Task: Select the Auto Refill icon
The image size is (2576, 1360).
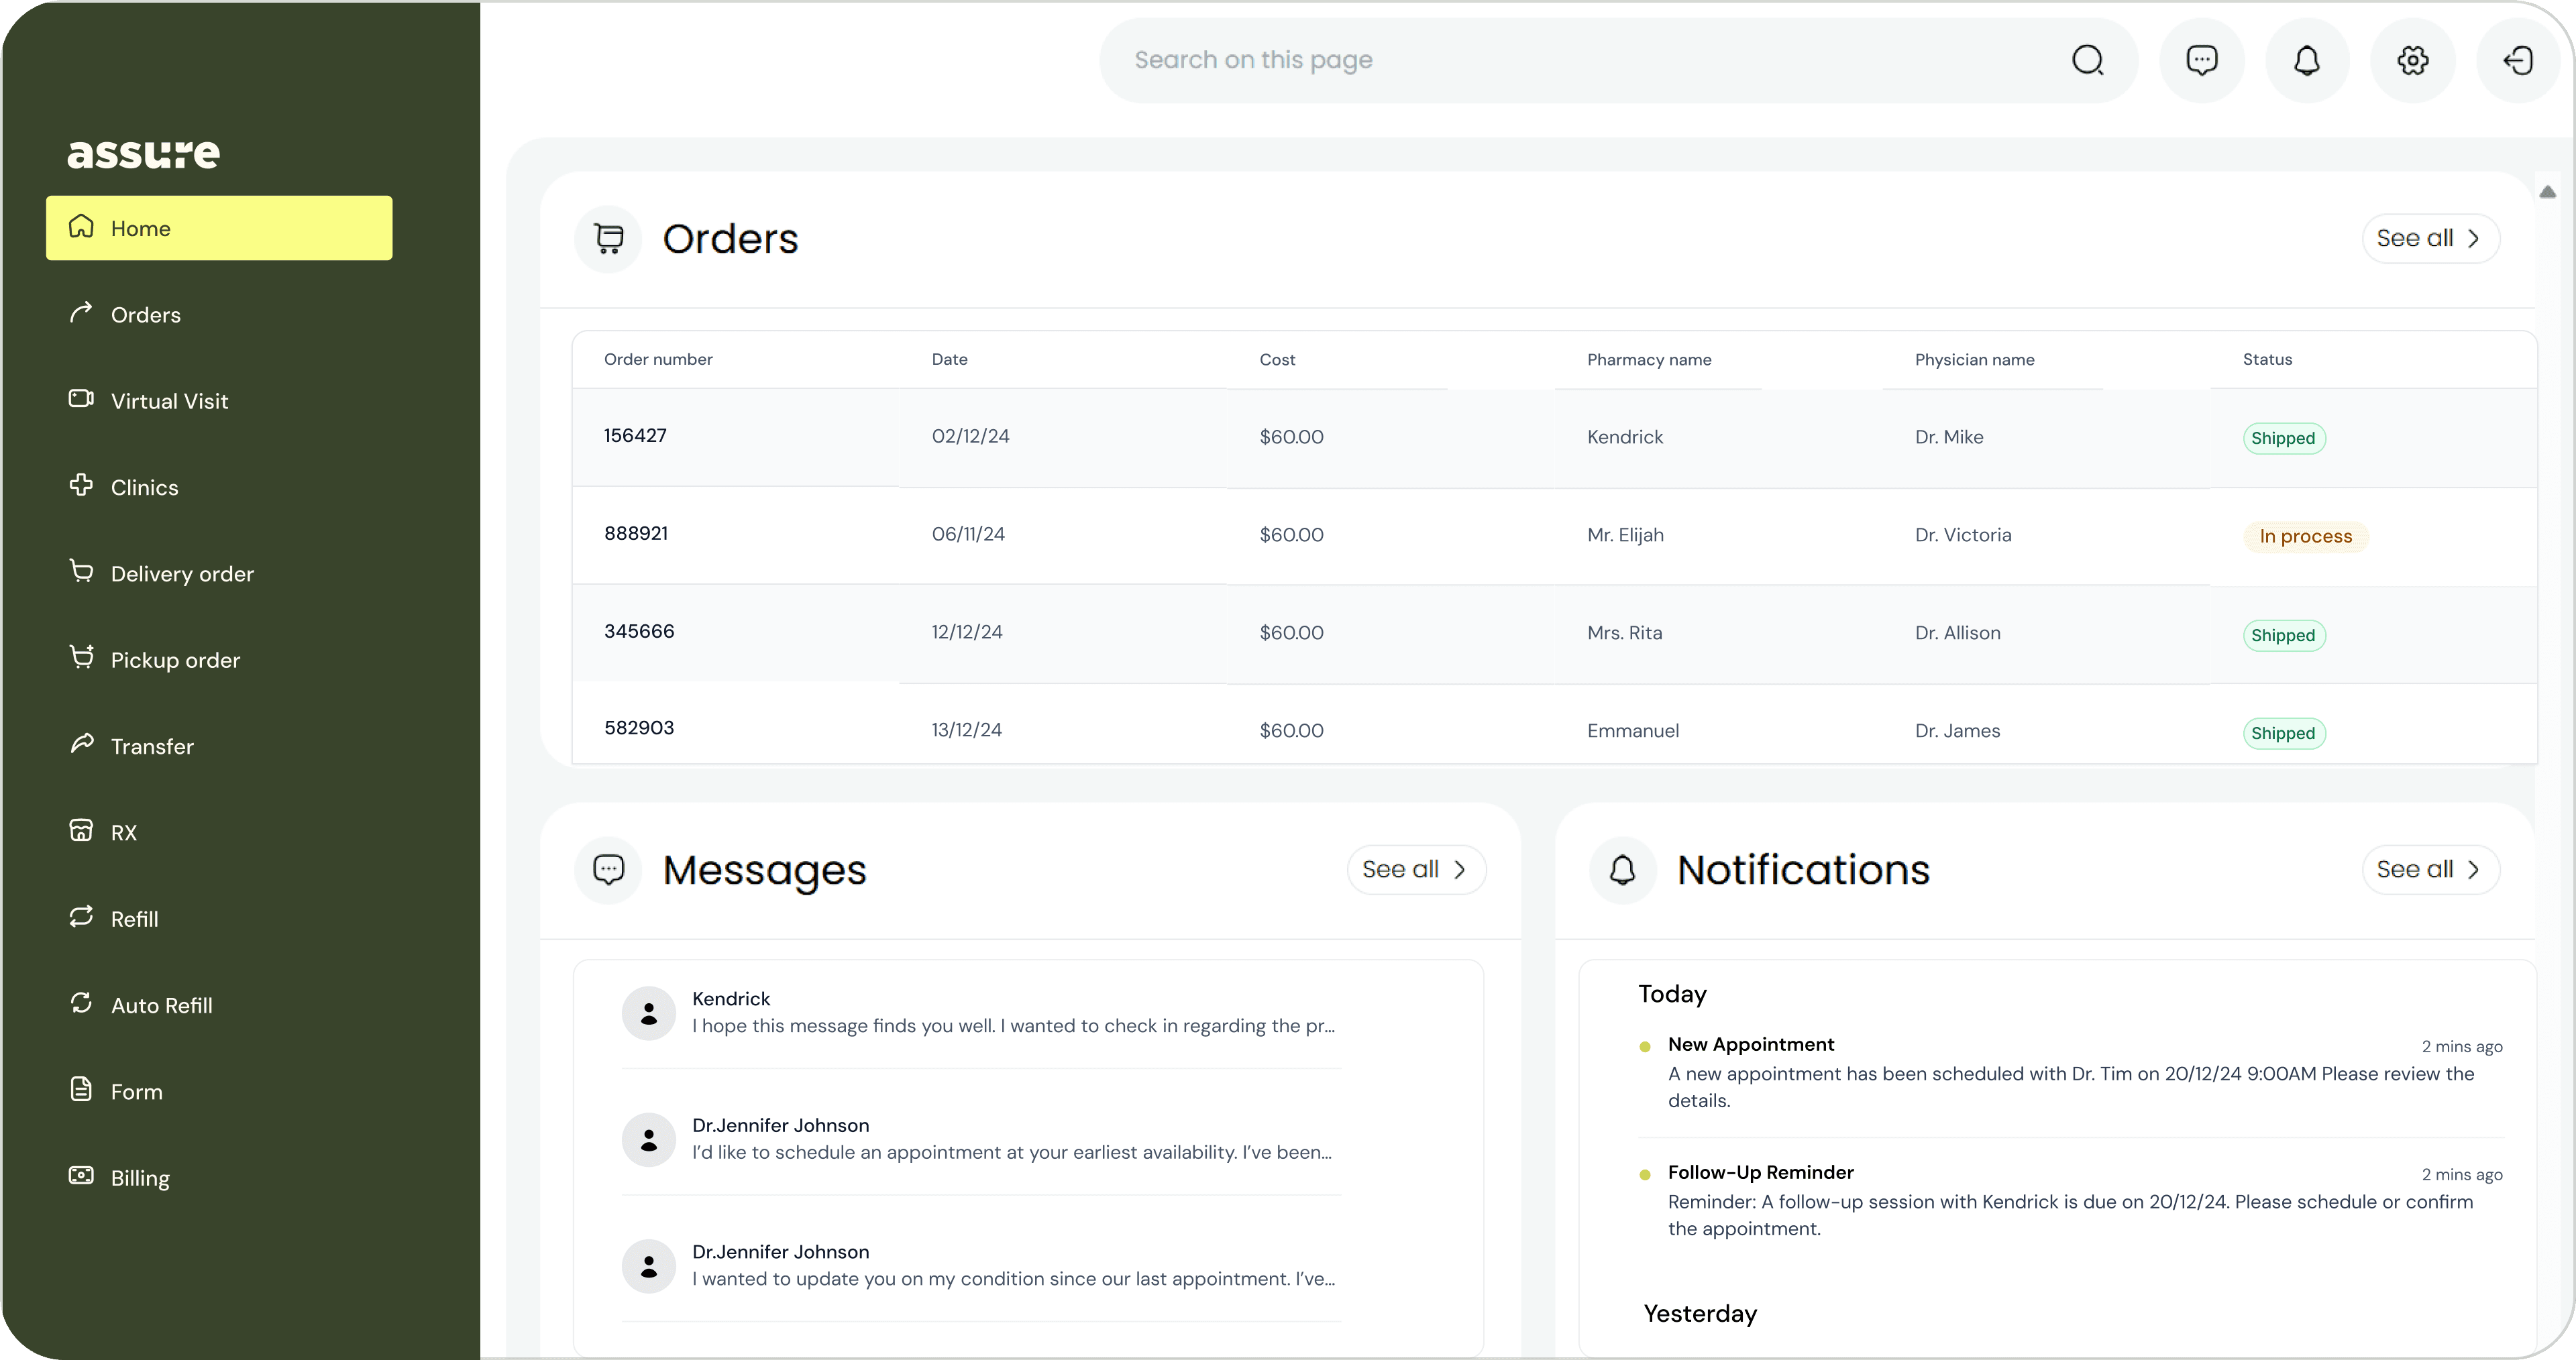Action: click(81, 1004)
